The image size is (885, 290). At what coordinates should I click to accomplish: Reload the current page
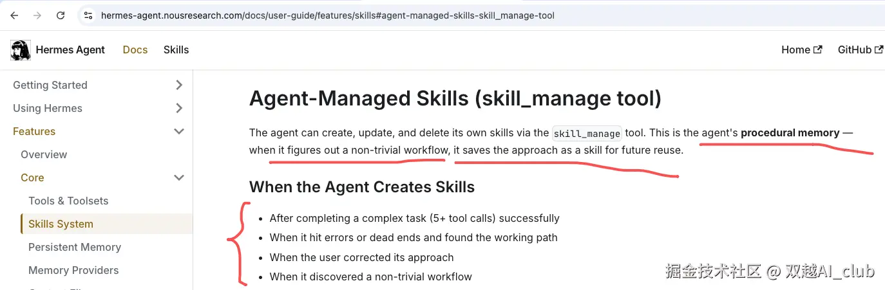point(61,15)
